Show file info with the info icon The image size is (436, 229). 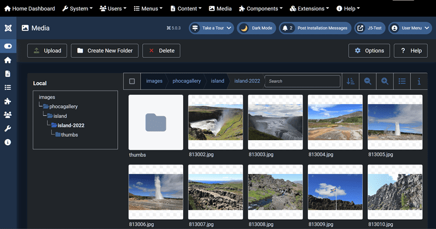click(x=419, y=81)
